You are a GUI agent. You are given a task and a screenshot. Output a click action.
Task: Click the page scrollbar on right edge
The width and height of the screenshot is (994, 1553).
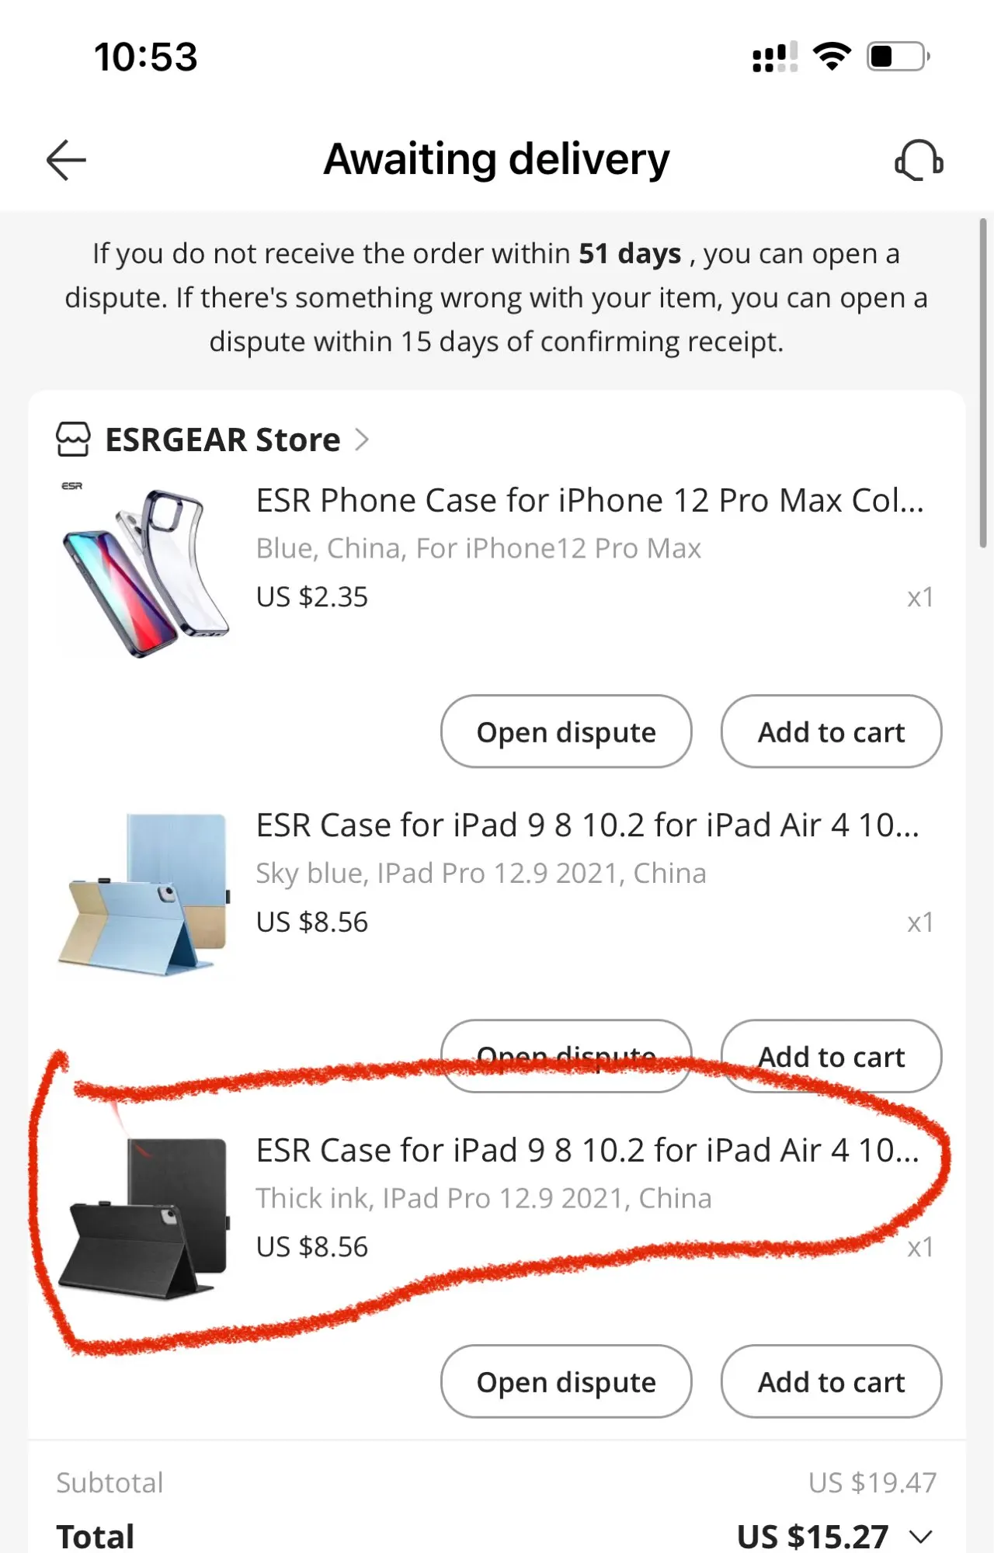coord(983,384)
